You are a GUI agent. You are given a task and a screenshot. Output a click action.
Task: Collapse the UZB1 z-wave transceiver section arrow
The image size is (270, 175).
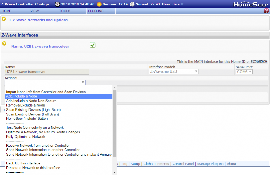4,43
